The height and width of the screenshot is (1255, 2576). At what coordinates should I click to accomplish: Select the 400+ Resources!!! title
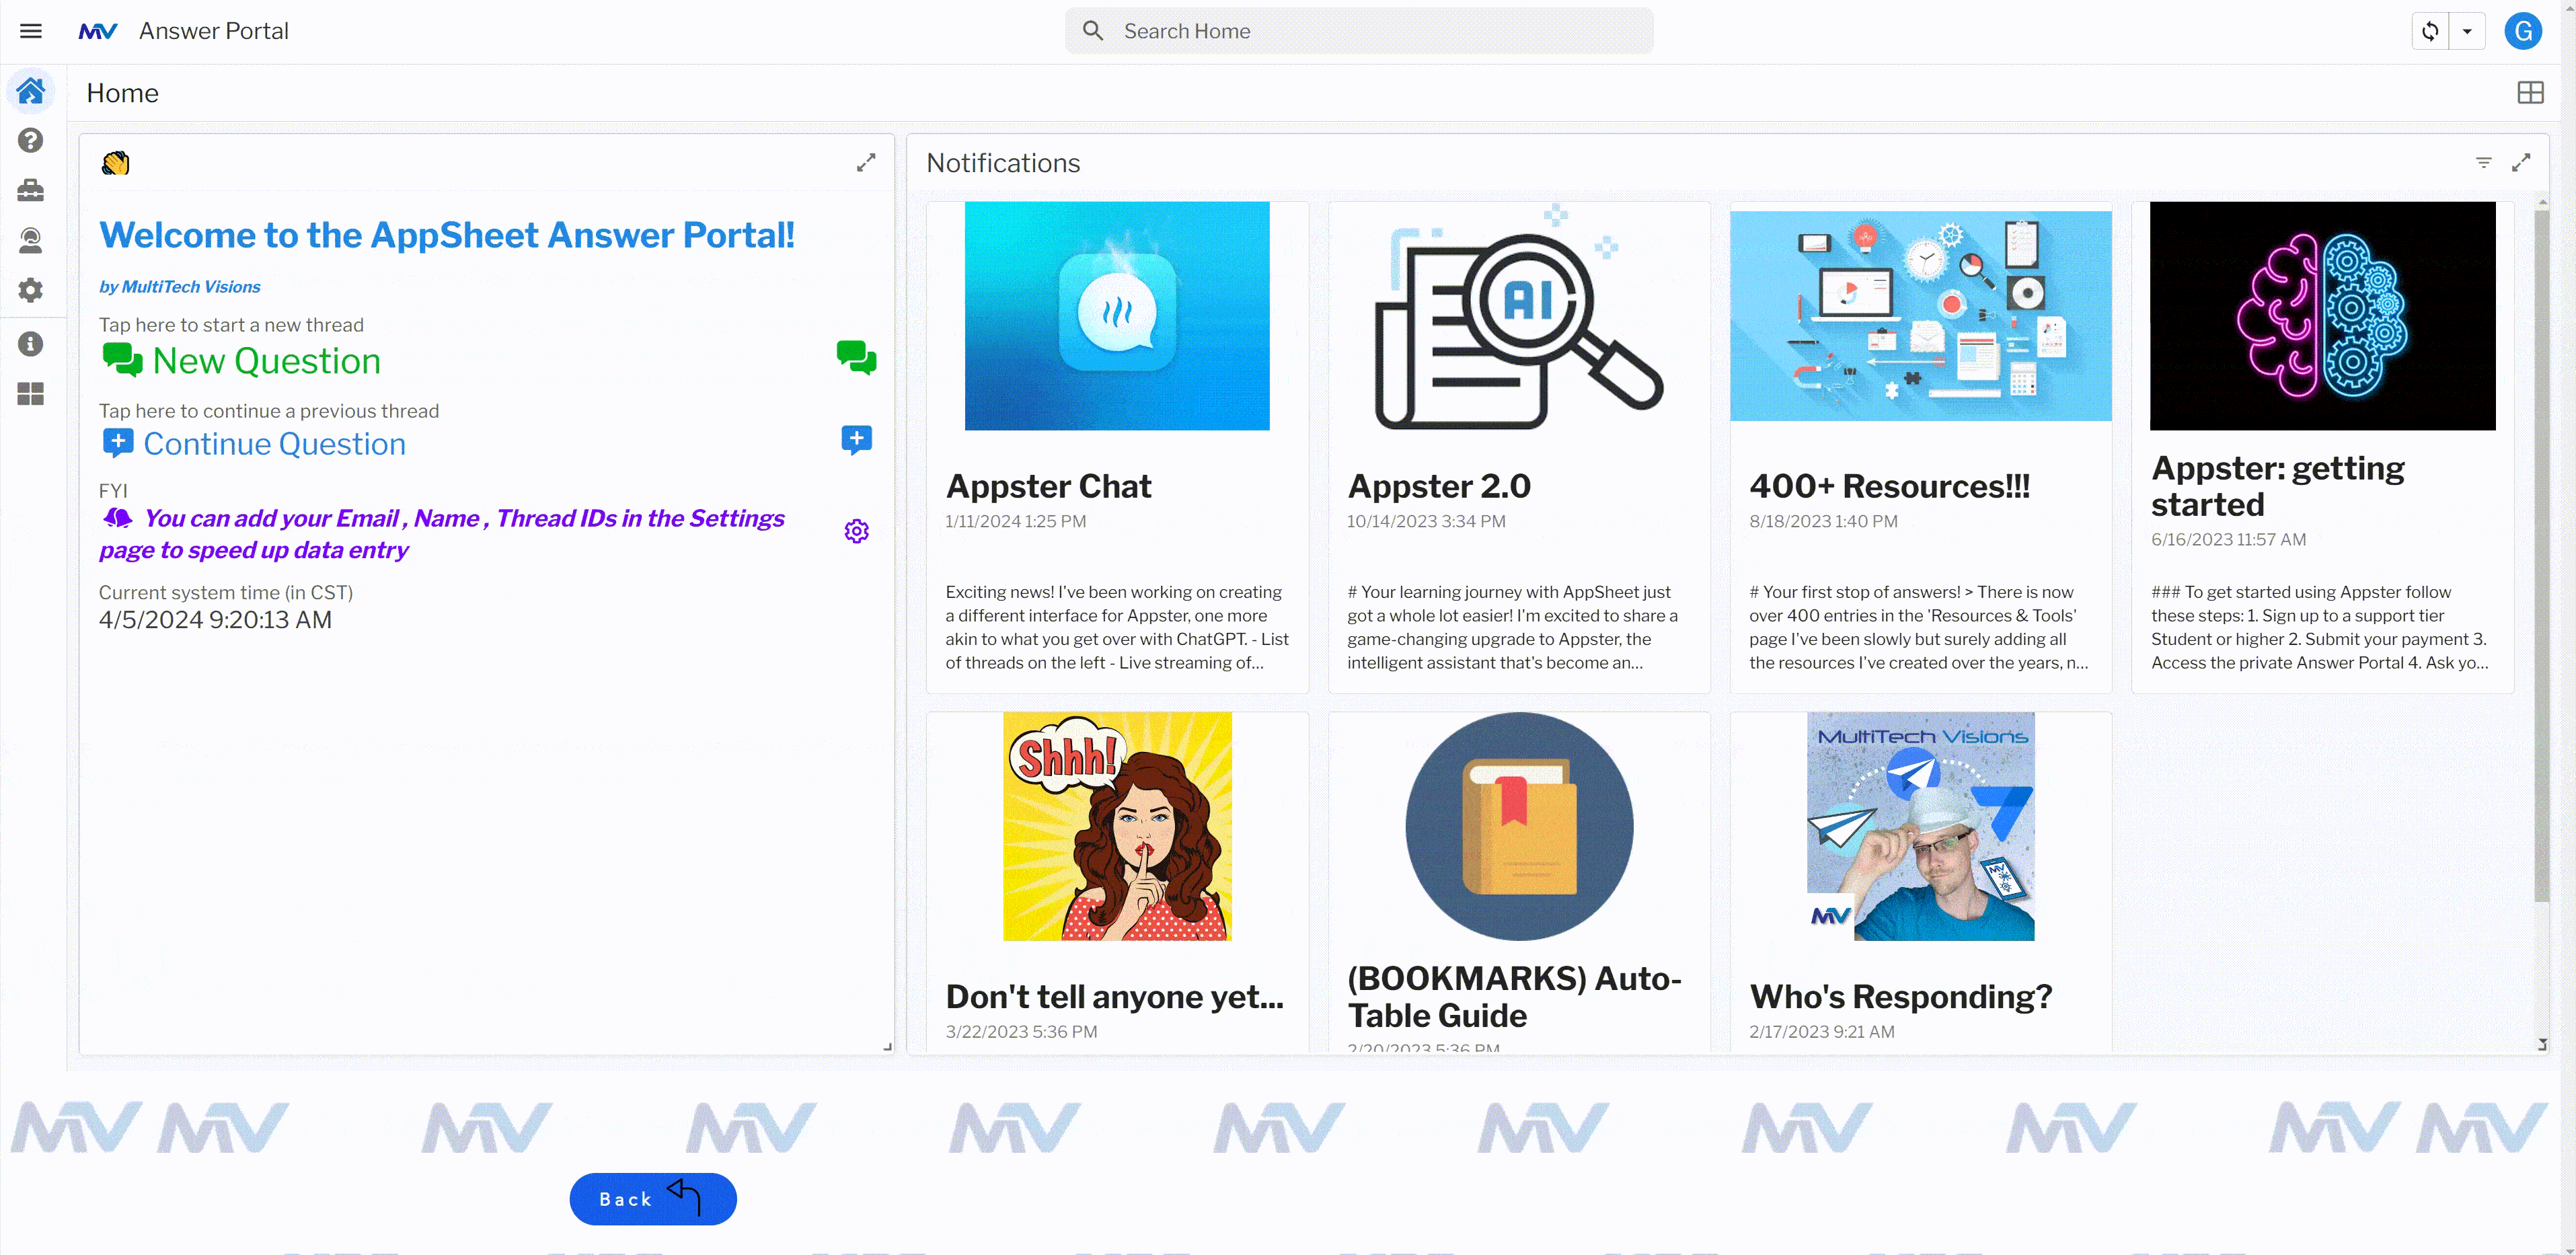1889,486
